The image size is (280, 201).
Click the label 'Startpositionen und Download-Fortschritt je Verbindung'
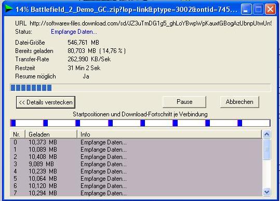[140, 114]
